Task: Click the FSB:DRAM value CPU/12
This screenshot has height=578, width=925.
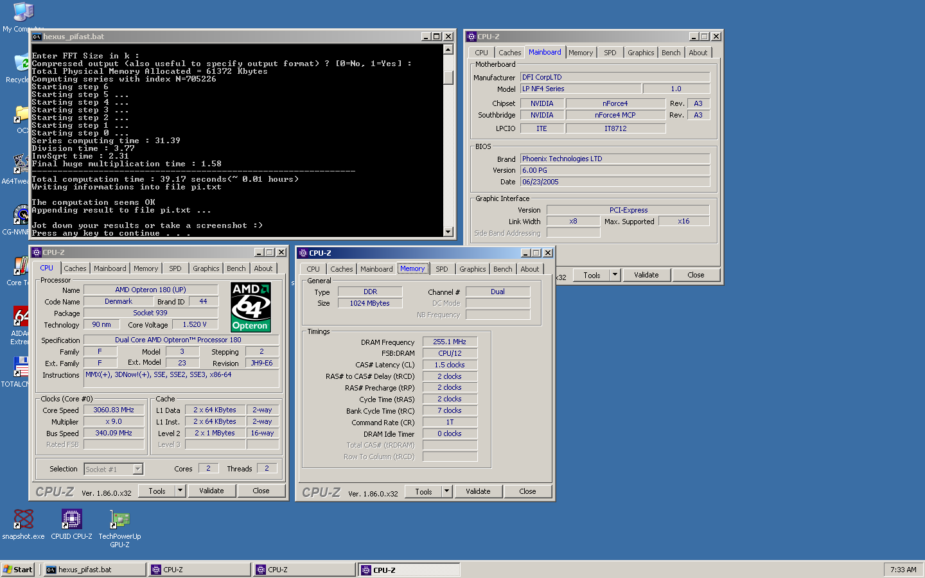Action: click(x=450, y=353)
